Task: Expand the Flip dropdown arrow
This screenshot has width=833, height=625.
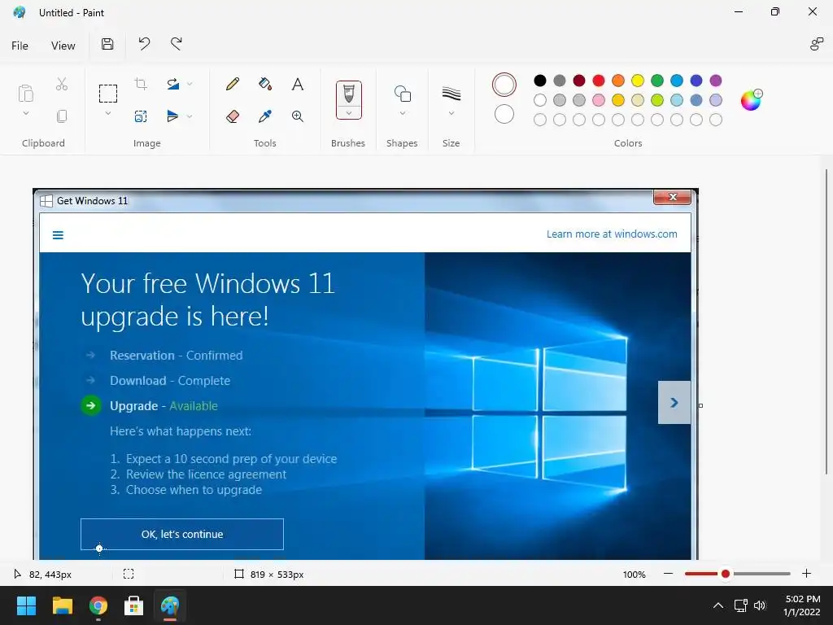Action: (189, 116)
